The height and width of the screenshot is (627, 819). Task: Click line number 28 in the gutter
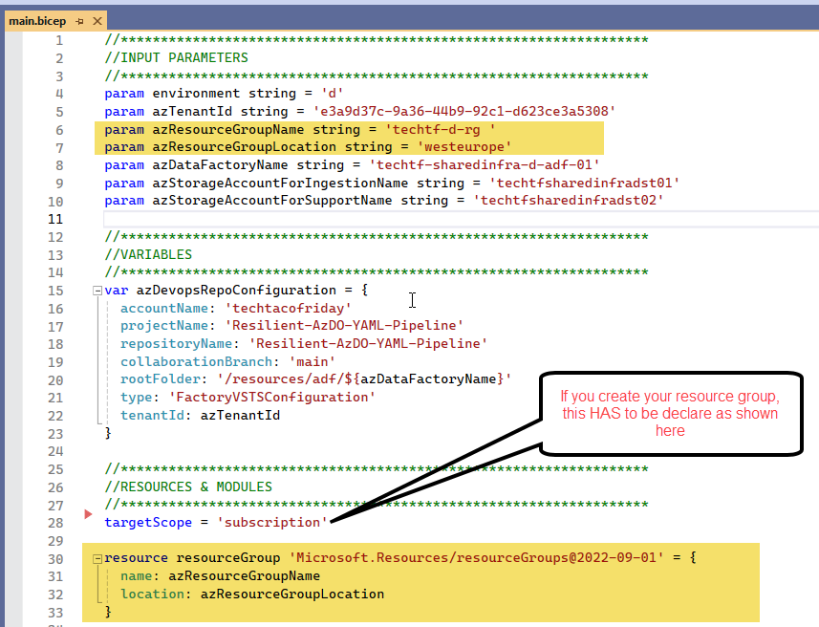[x=55, y=523]
